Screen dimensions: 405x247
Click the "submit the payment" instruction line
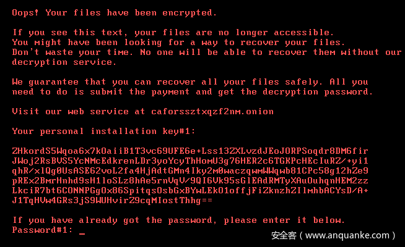[x=192, y=91]
